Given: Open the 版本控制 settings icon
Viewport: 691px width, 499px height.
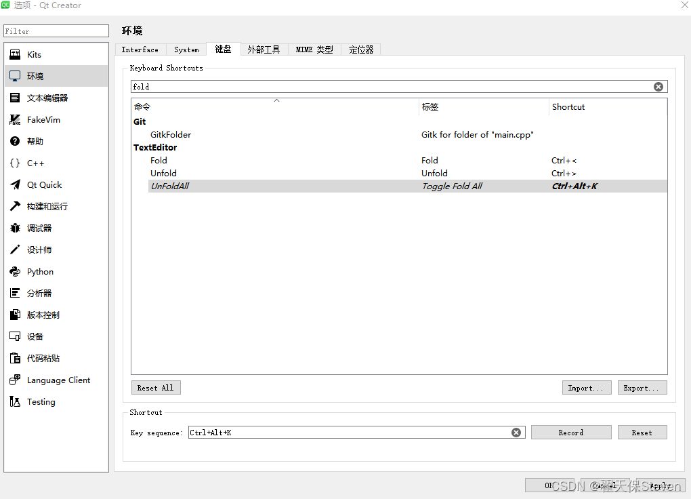Looking at the screenshot, I should [x=15, y=315].
